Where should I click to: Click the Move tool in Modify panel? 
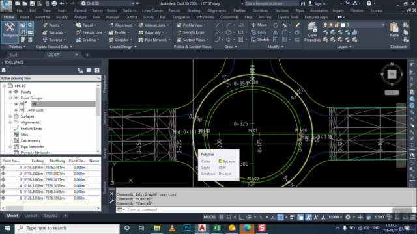point(259,25)
